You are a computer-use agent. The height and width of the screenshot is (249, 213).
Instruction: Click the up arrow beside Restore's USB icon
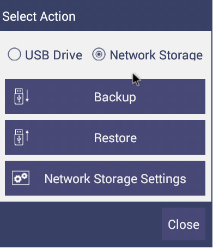click(27, 136)
